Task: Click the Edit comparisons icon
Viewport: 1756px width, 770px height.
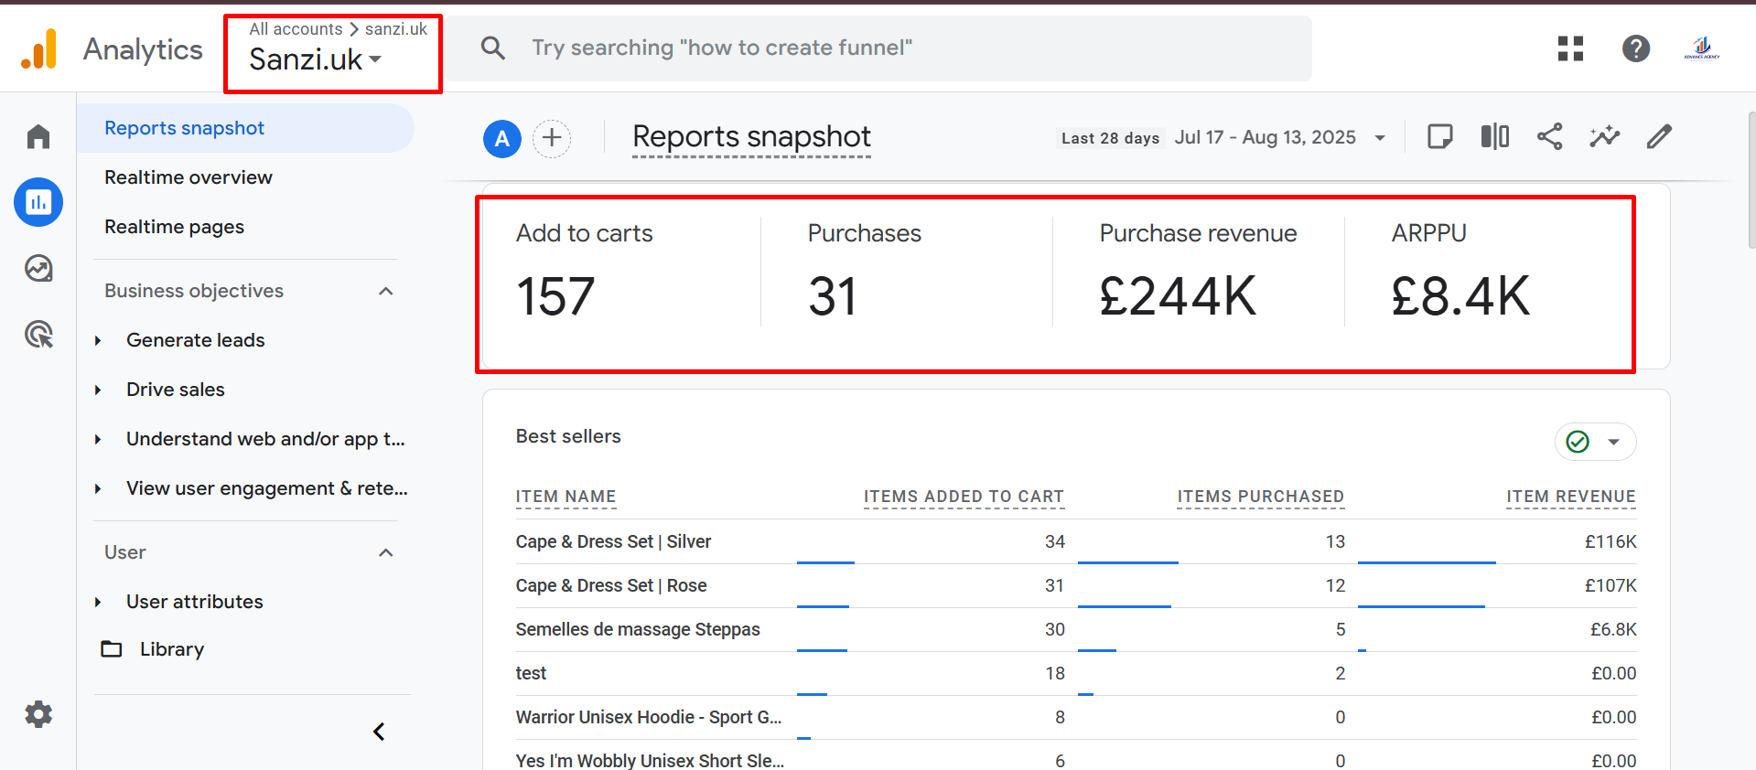Action: [x=1494, y=137]
